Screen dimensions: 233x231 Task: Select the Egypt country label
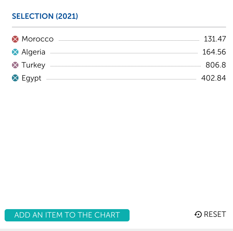tap(32, 78)
